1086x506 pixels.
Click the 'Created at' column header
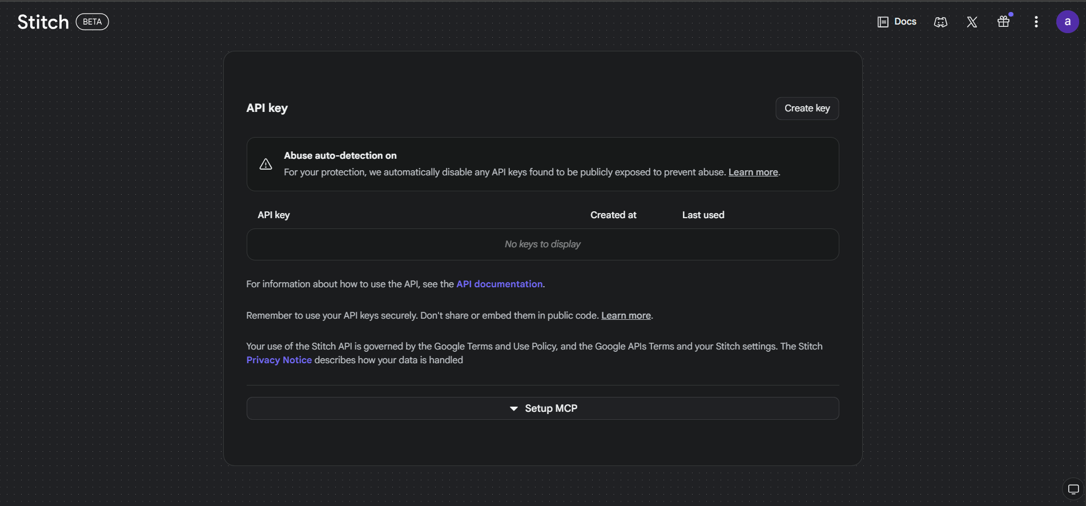[613, 215]
